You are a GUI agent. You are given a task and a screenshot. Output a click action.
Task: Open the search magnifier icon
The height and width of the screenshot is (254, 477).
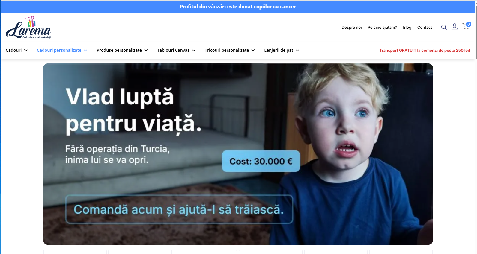pos(444,27)
